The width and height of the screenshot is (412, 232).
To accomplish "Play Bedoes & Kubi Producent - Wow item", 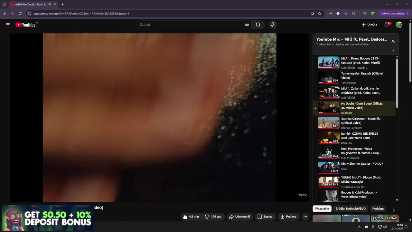I will tap(354, 196).
